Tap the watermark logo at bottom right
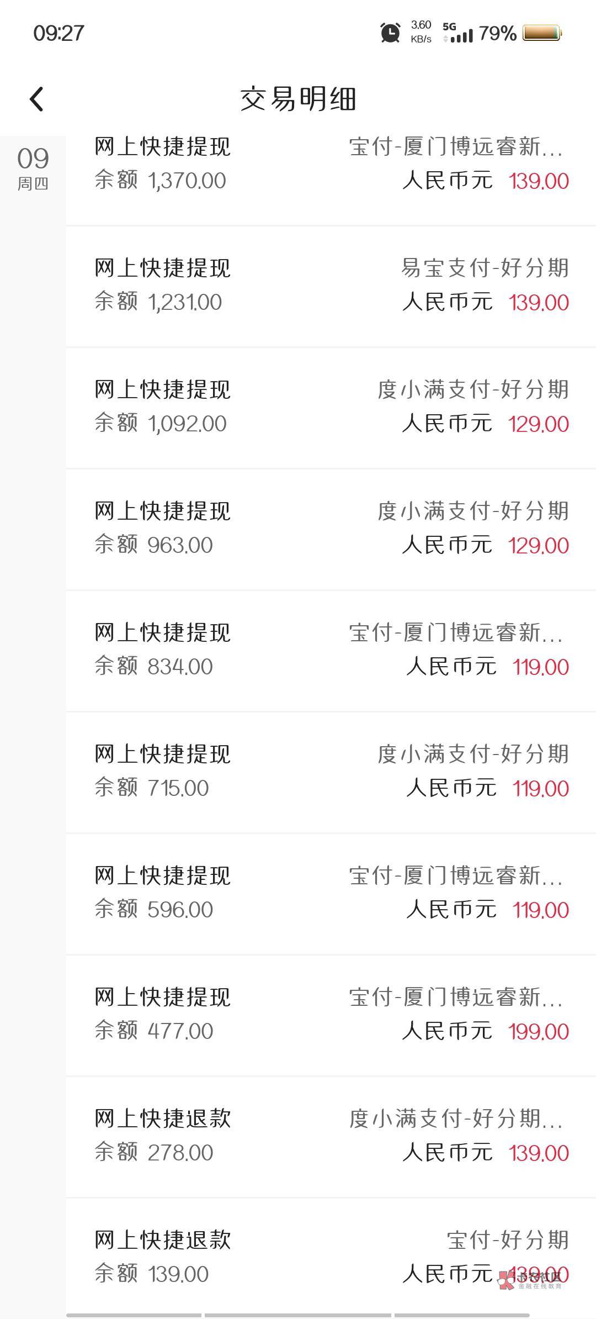 [529, 1280]
